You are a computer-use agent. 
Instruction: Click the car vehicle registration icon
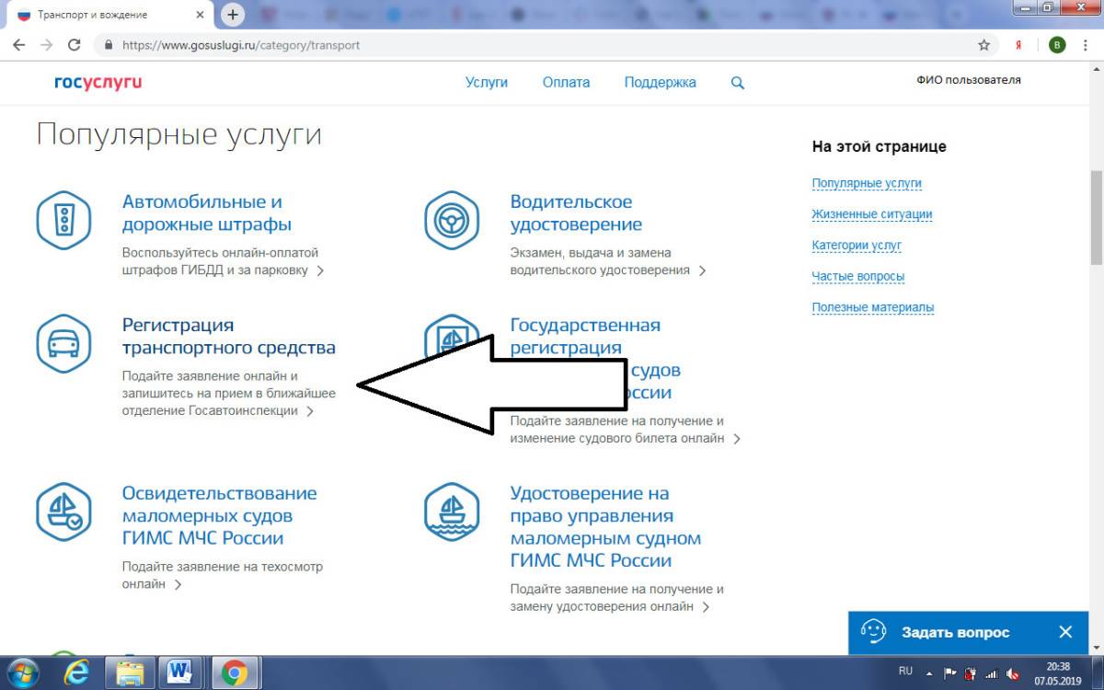click(63, 343)
